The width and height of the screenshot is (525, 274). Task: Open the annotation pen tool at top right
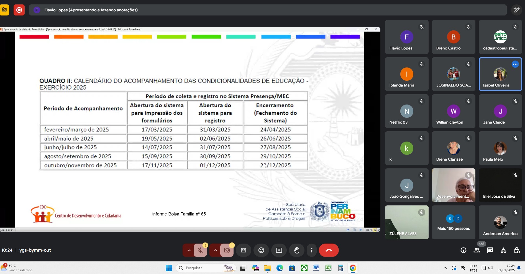516,10
